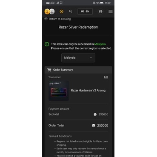This screenshot has width=157, height=157.
Task: Open the Razer Huntsman V2 Analog thumbnail
Action: coord(59,91)
